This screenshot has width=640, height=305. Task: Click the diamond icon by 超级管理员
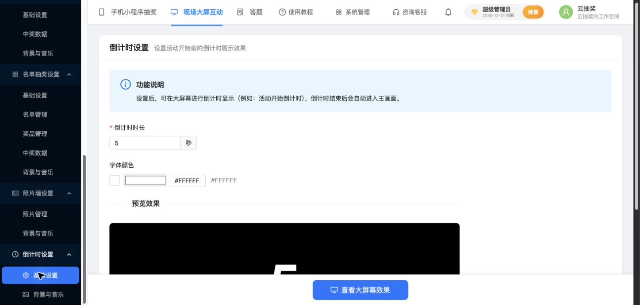474,12
